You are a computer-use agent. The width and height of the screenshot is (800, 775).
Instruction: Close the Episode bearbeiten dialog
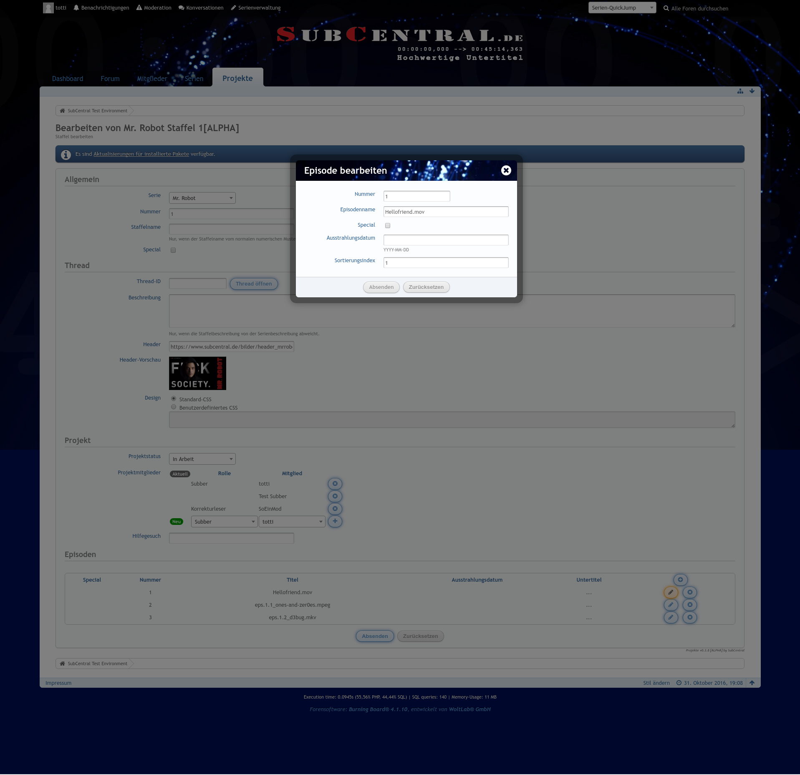tap(506, 170)
